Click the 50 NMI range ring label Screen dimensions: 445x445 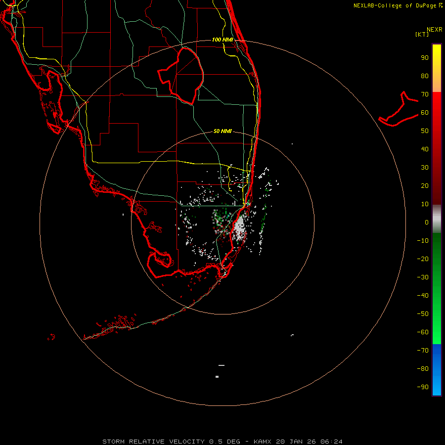tap(222, 131)
